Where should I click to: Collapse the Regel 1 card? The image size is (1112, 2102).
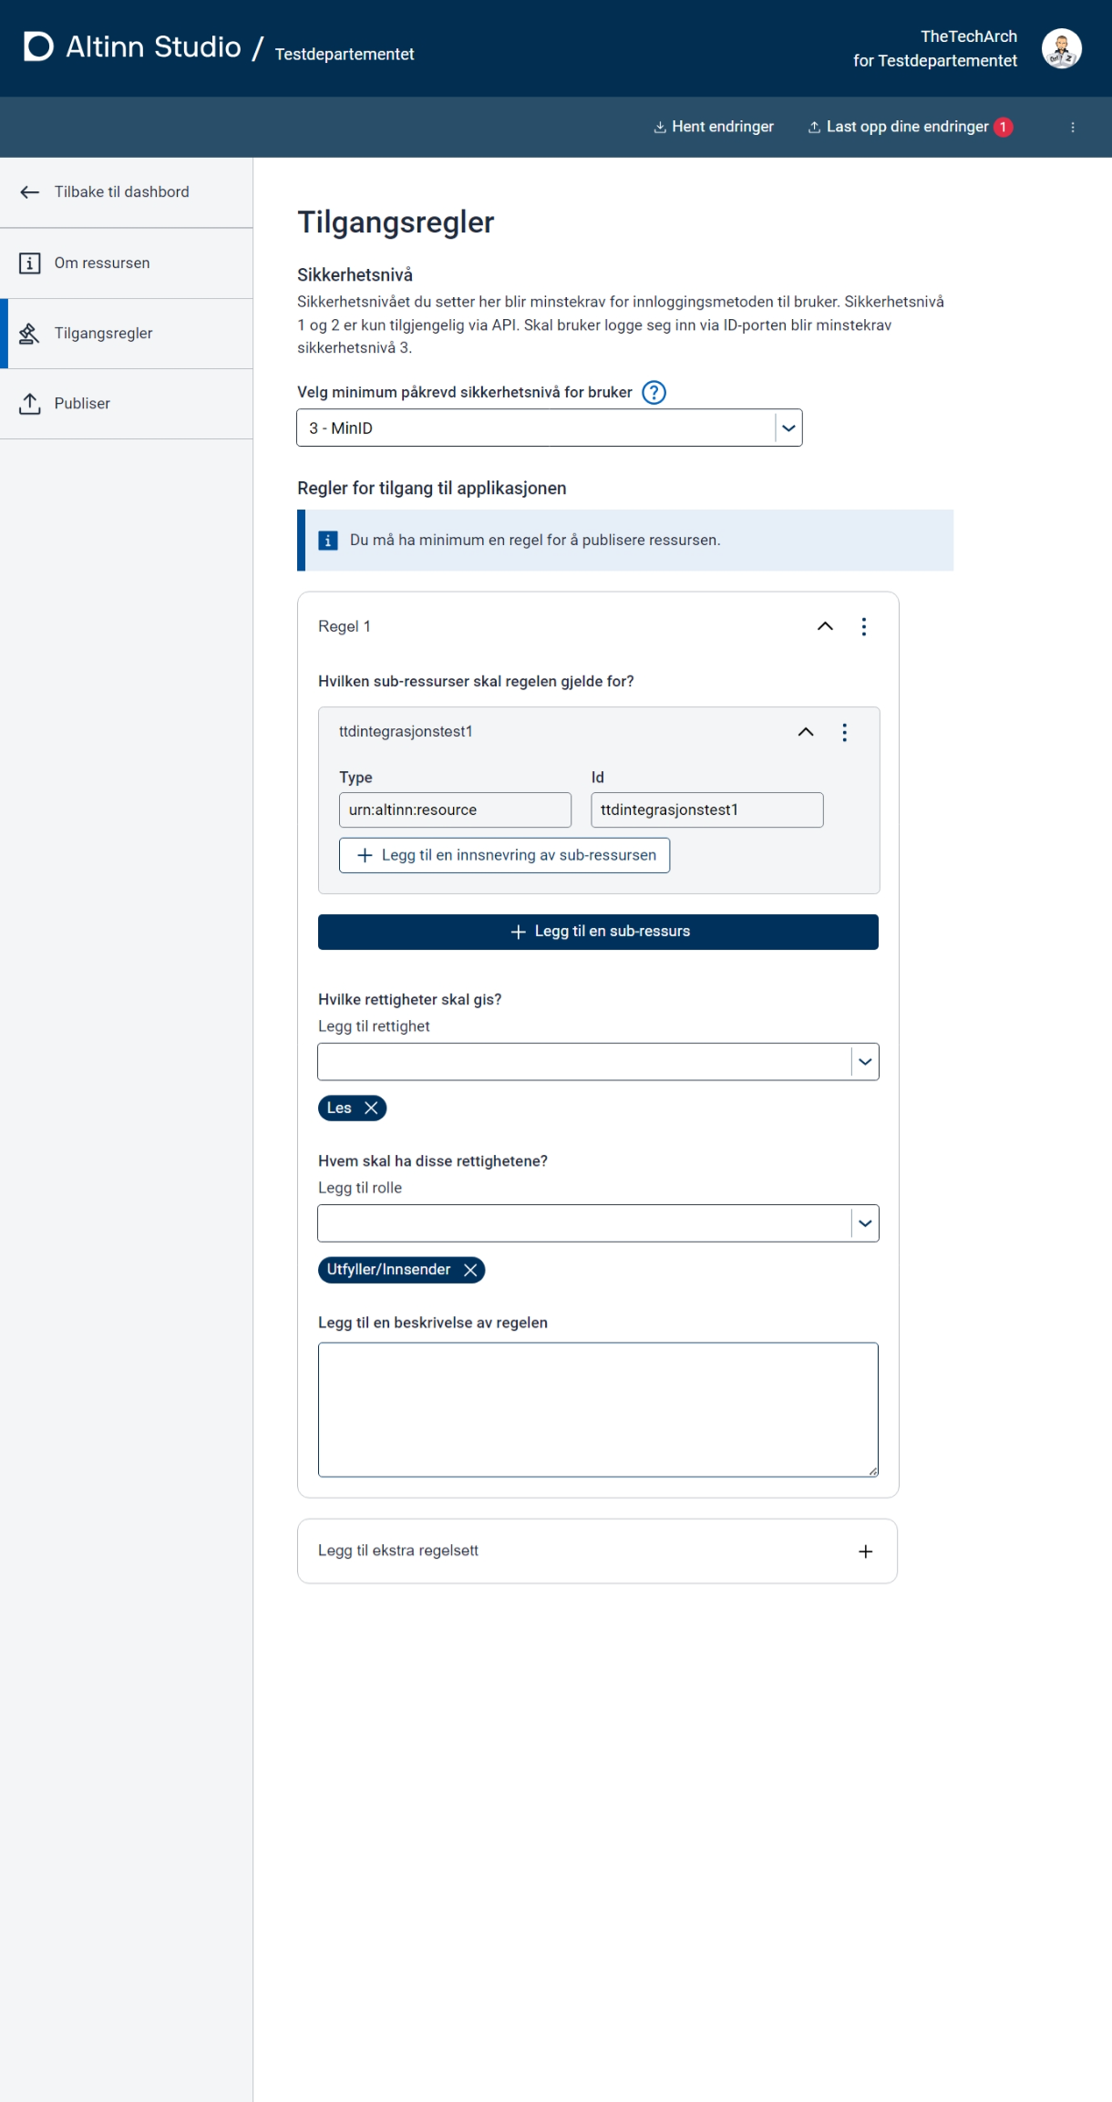pos(825,626)
